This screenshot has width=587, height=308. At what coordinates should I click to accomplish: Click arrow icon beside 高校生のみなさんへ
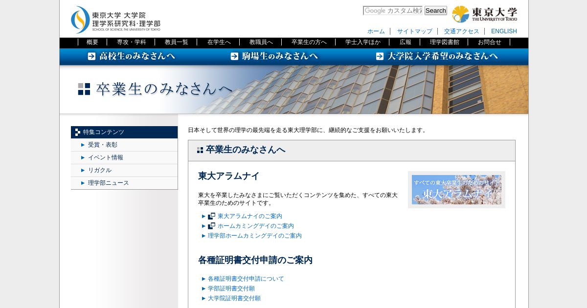[x=91, y=56]
